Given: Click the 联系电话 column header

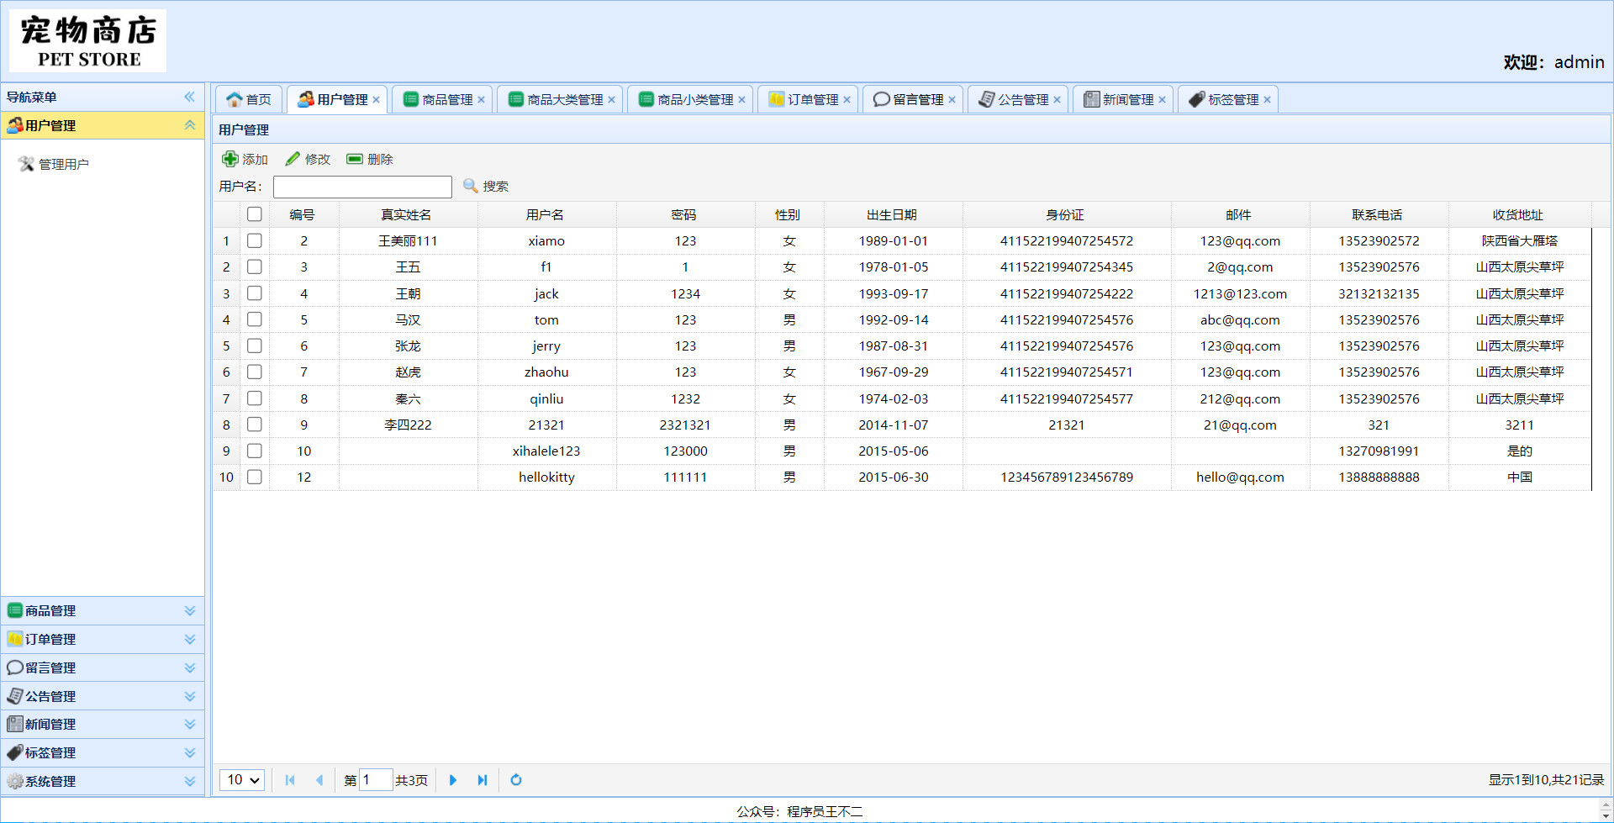Looking at the screenshot, I should [1378, 214].
